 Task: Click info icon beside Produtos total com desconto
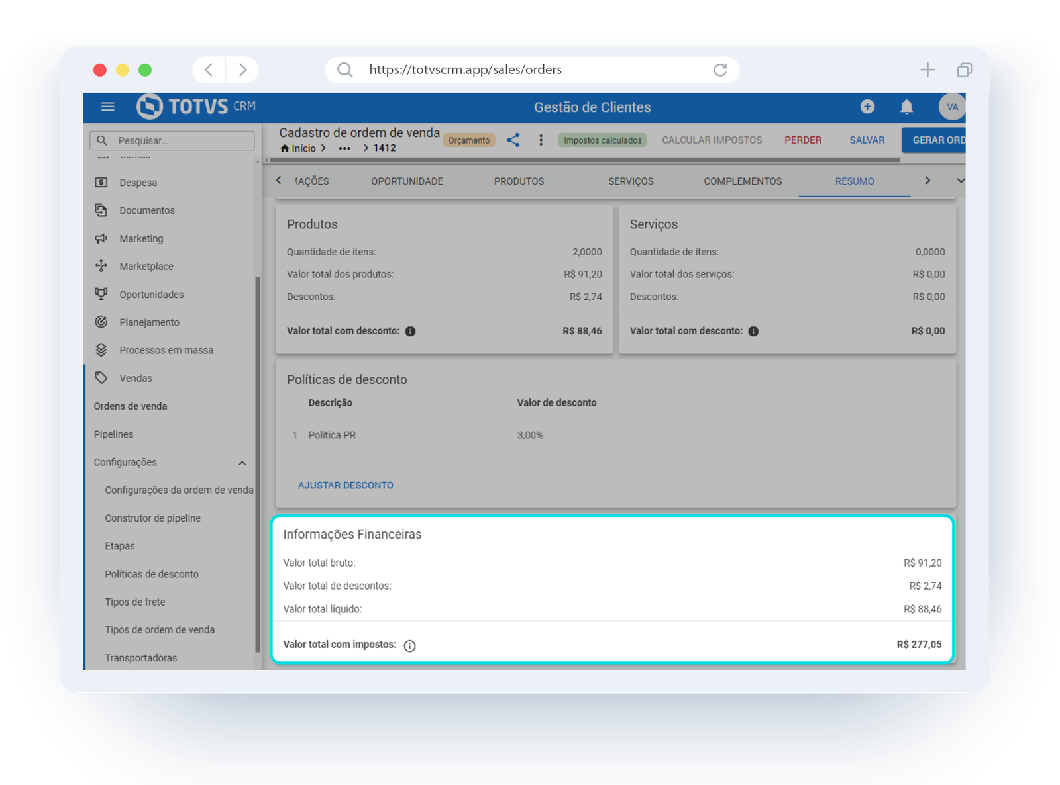coord(410,331)
